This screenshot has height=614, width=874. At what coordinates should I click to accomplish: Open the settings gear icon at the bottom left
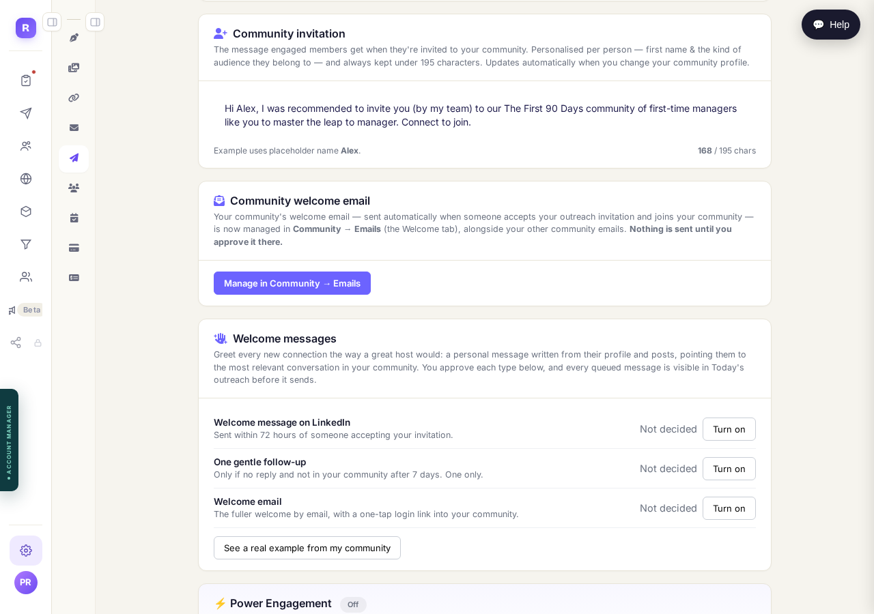click(26, 551)
